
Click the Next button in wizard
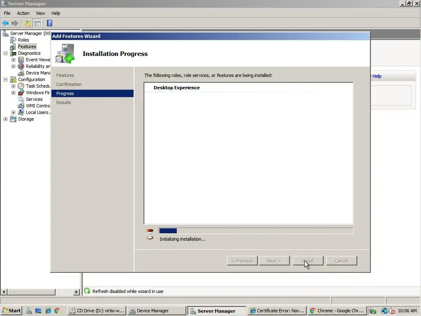pos(274,260)
